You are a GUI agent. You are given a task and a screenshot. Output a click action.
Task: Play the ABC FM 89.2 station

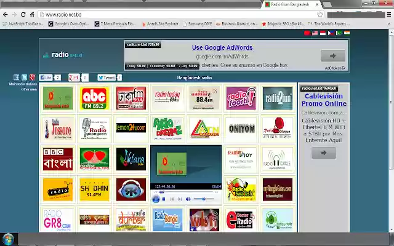94,98
